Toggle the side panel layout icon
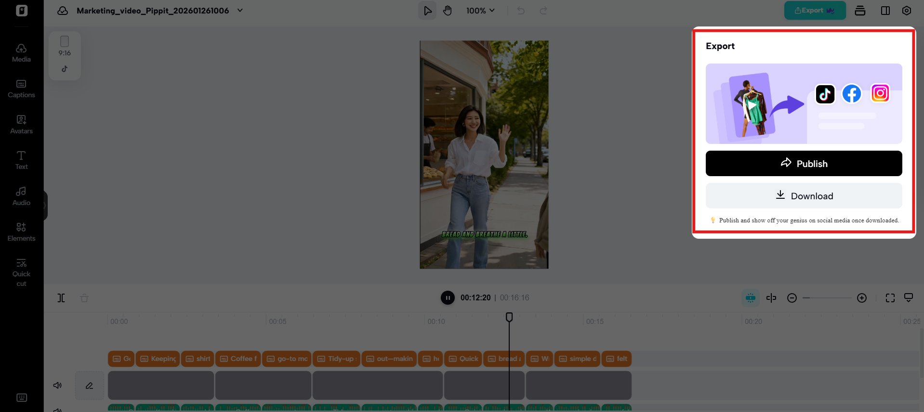Screen dimensions: 924x412 (885, 11)
